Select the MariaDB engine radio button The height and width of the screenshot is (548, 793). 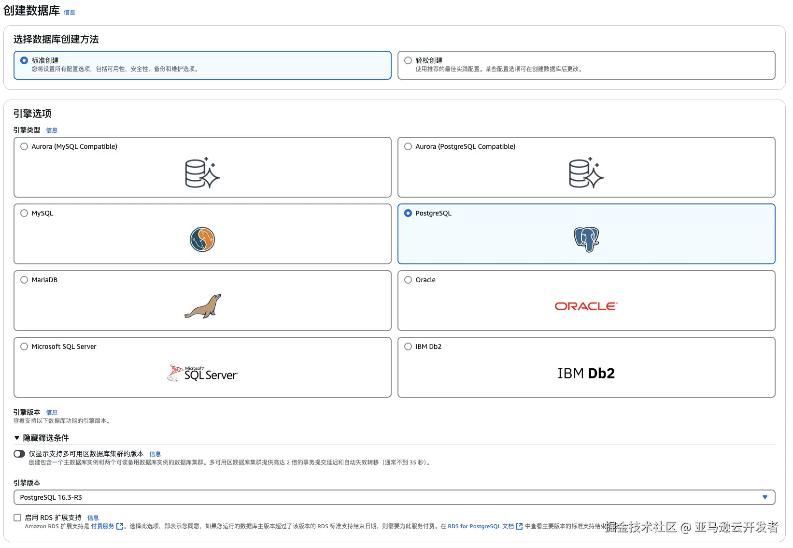click(24, 280)
